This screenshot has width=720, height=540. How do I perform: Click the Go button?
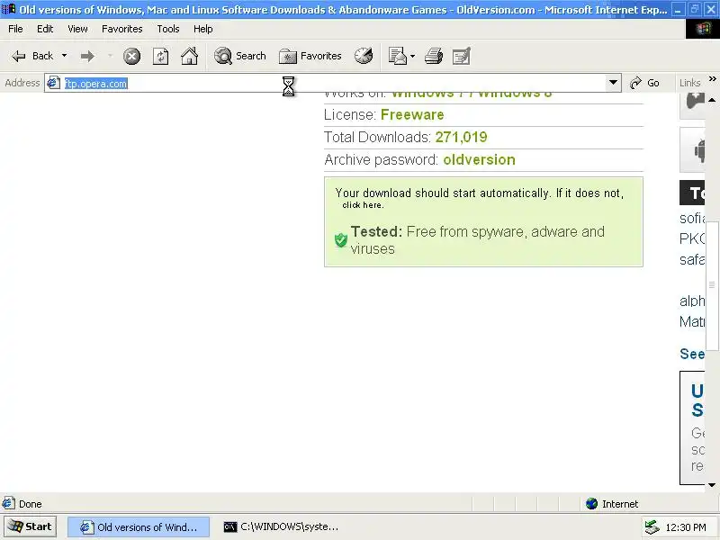coord(645,83)
